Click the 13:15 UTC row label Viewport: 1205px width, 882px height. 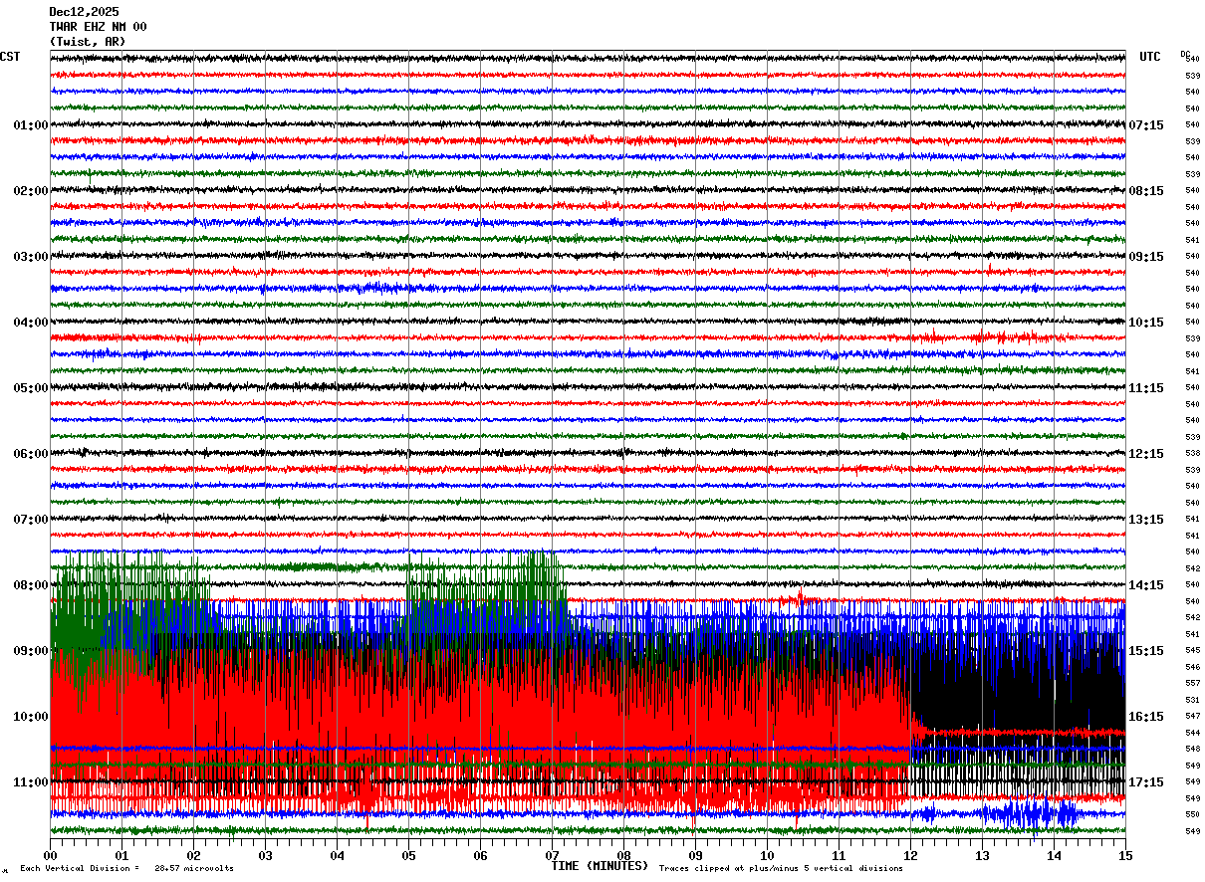coord(1146,520)
